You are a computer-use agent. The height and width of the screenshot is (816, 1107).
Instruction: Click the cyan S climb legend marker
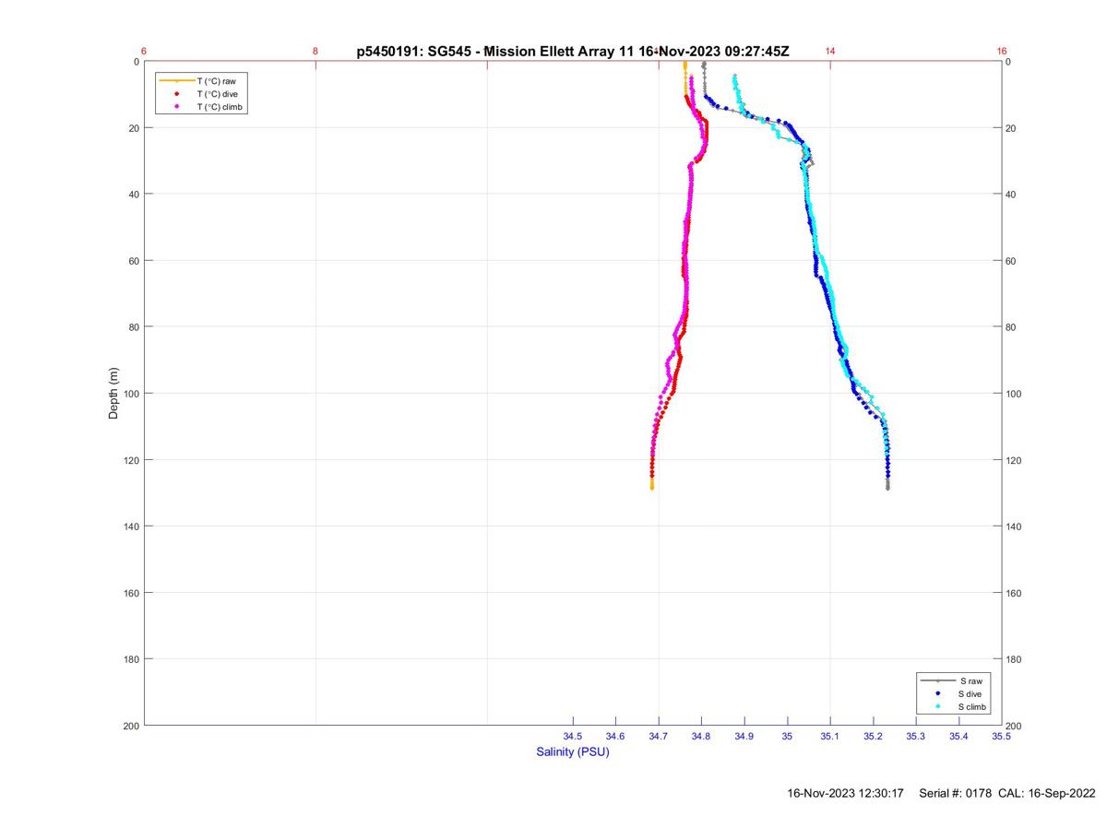(937, 706)
